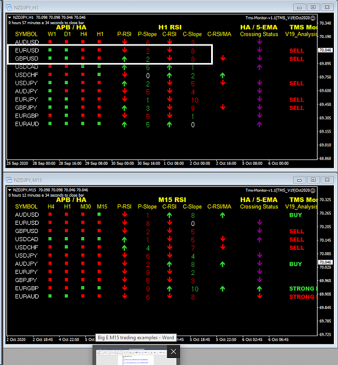Click '28 Sep 00:00' on H1 time axis
Screen dimensions: 338x365
click(x=44, y=163)
